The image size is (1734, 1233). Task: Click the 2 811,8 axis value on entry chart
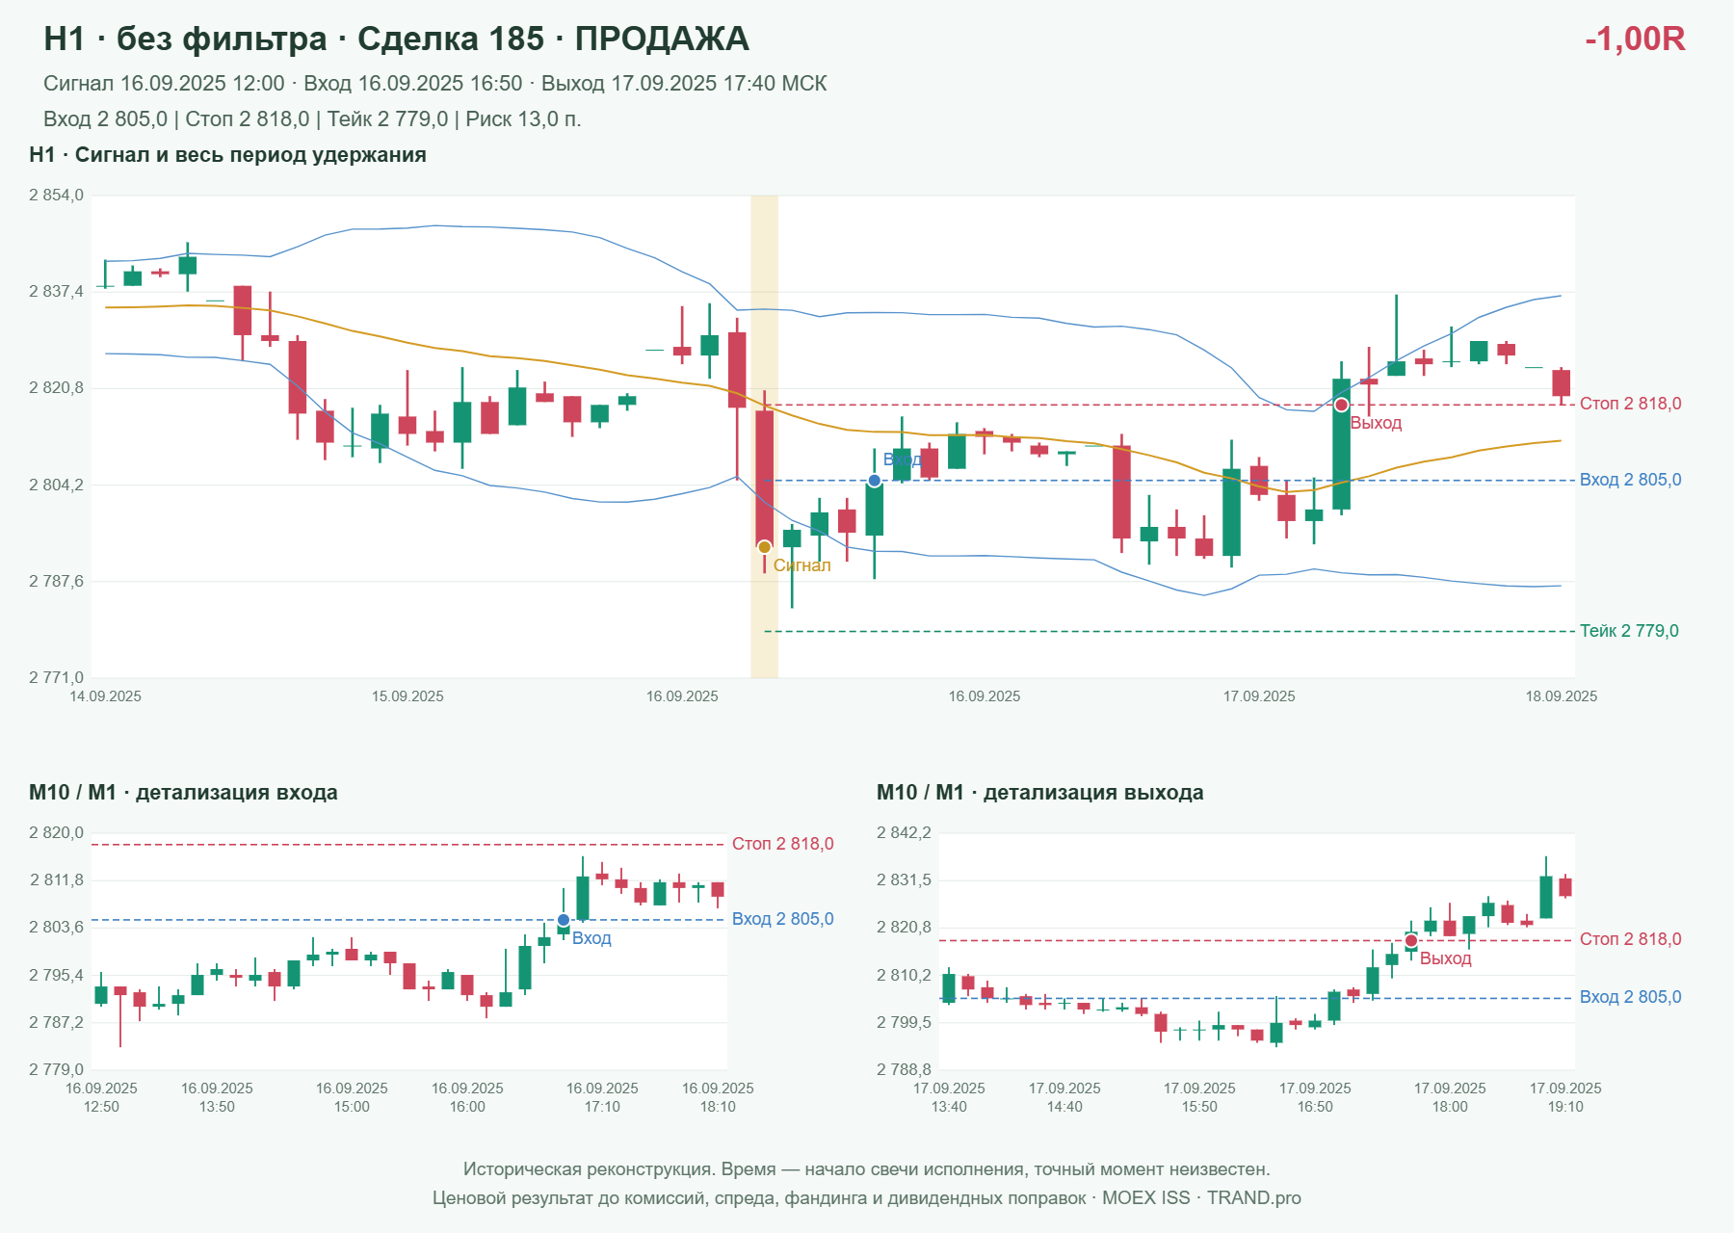(56, 880)
